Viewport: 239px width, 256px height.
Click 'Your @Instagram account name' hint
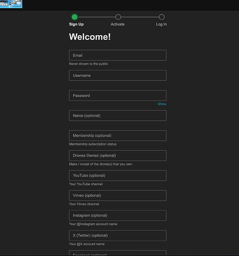pos(93,224)
